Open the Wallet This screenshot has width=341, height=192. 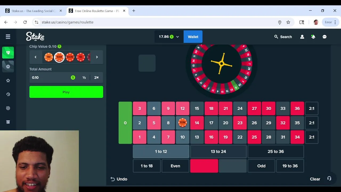click(193, 37)
